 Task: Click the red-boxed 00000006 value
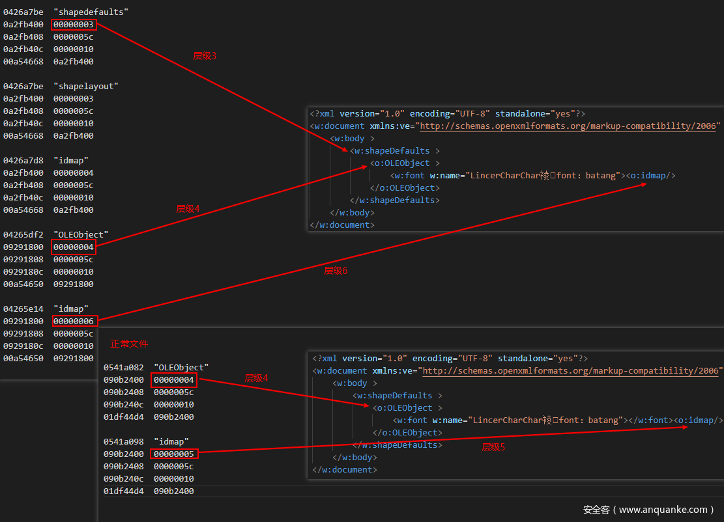(74, 321)
